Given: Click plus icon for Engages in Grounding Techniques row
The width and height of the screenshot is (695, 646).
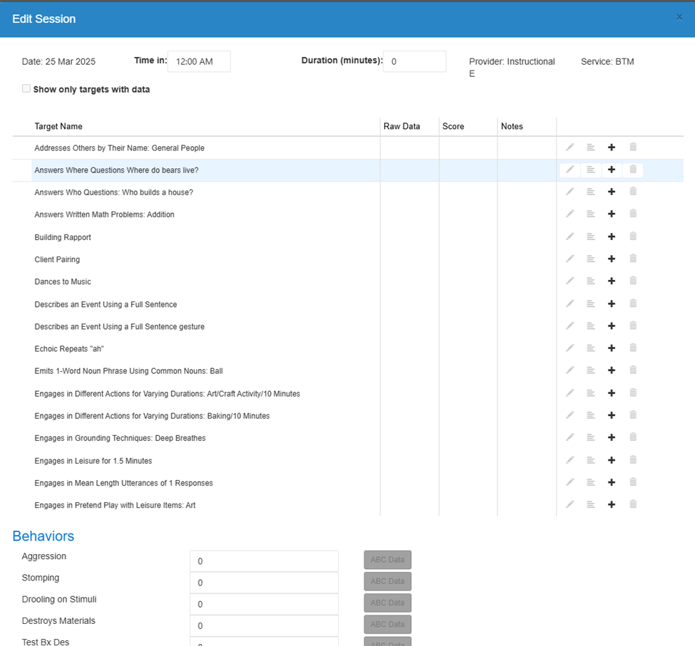Looking at the screenshot, I should pyautogui.click(x=612, y=438).
